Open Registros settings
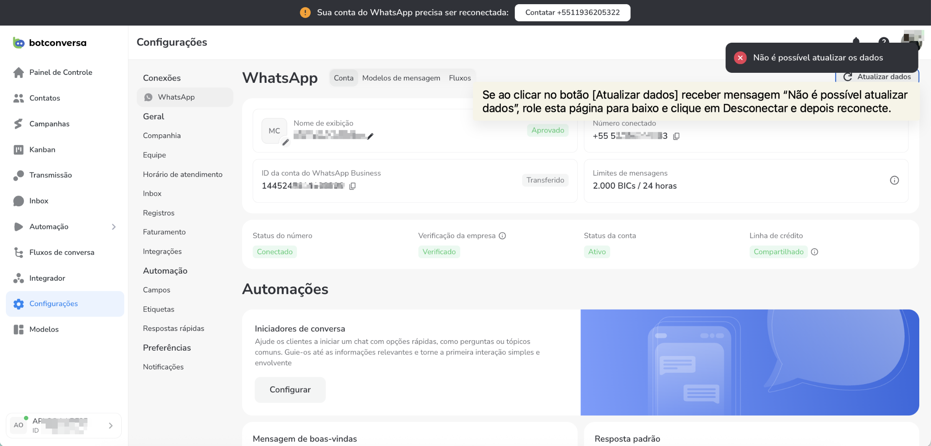Image resolution: width=931 pixels, height=446 pixels. point(159,213)
